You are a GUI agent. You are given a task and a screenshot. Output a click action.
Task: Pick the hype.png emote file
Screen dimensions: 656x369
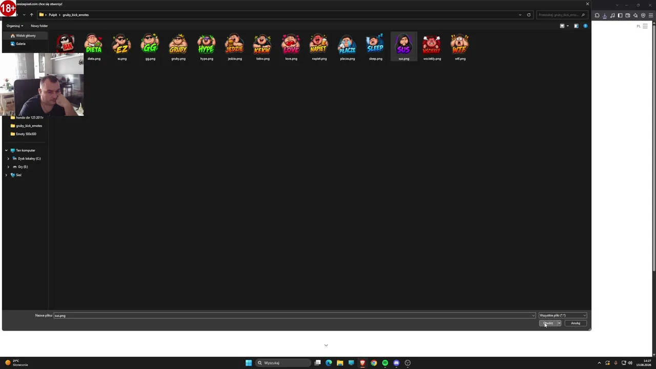[x=207, y=47]
